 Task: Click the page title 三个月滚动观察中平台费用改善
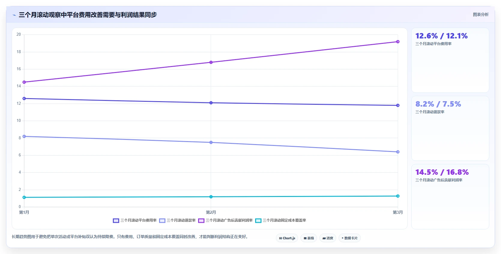click(x=88, y=15)
